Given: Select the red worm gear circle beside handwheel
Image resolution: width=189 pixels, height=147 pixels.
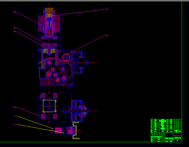Looking at the screenshot, I should click(66, 57).
